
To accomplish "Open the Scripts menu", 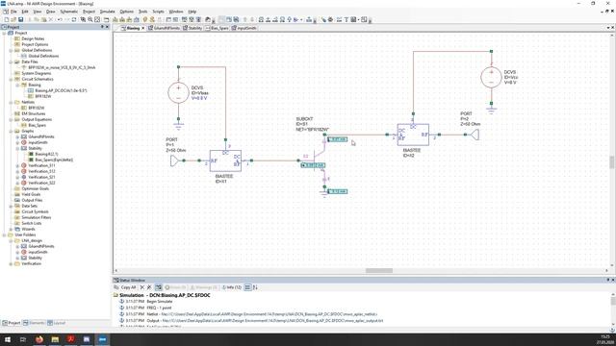I will 158,12.
